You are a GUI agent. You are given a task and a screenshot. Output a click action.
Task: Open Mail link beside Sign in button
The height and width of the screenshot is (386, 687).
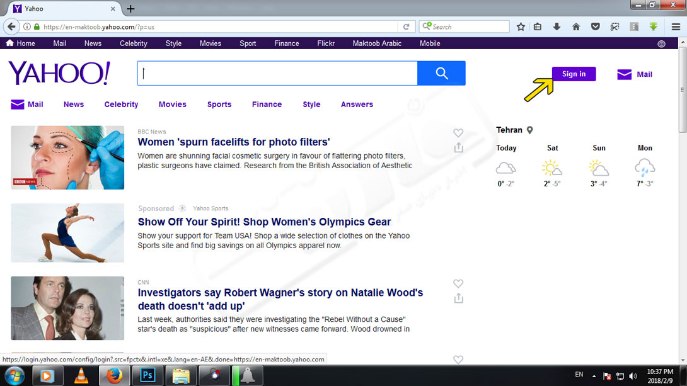point(635,74)
